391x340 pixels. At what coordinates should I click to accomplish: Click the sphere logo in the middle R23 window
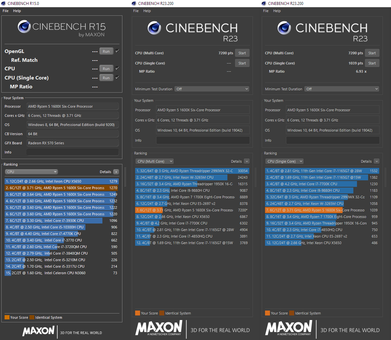pos(154,28)
